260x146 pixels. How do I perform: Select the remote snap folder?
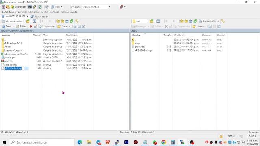coord(137,43)
